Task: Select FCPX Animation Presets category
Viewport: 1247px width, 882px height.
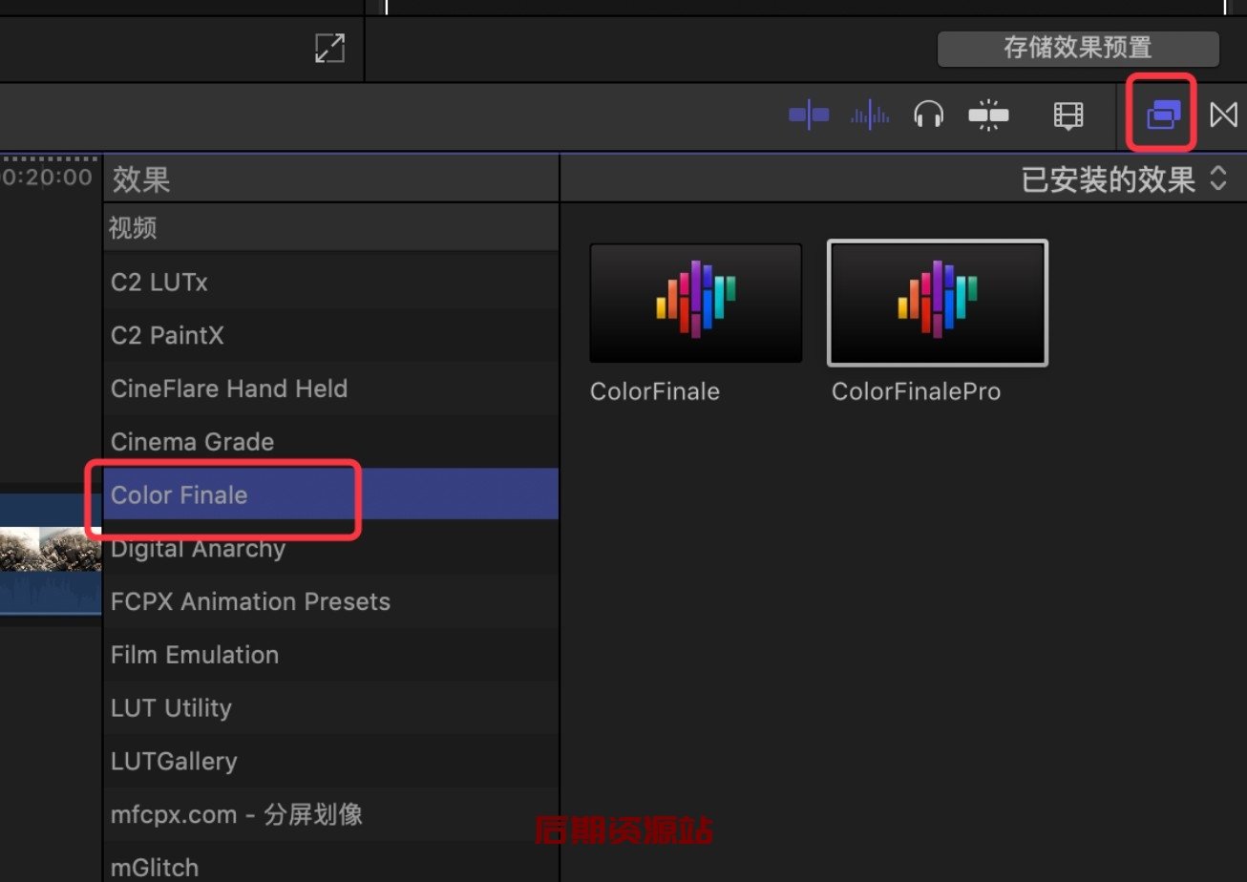Action: 330,602
